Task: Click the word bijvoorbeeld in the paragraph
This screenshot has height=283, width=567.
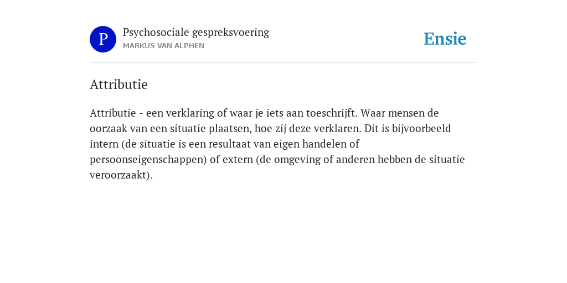Action: [x=421, y=128]
